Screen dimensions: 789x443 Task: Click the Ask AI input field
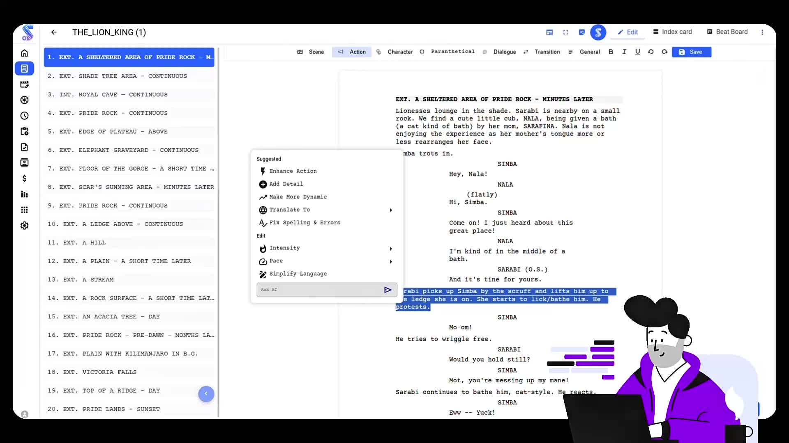point(321,290)
